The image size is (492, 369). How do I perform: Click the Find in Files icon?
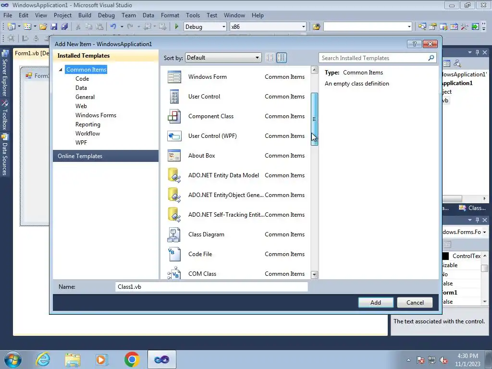(316, 27)
